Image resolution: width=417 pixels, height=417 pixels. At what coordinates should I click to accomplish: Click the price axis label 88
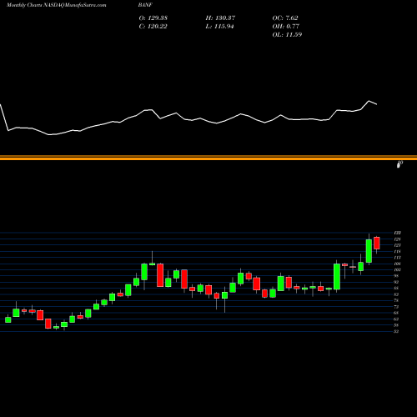(x=396, y=288)
